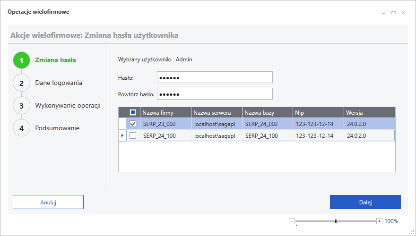Select the SERP_23_002 company name cell

165,124
